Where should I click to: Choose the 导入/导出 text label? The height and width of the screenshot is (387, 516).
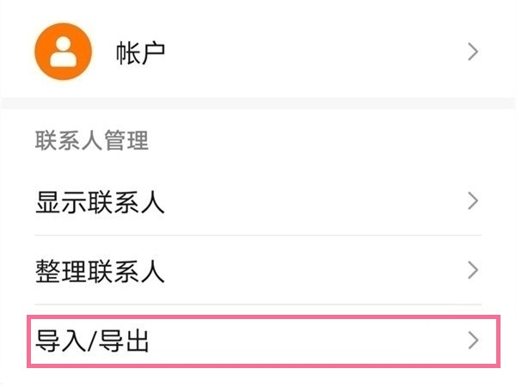(93, 341)
